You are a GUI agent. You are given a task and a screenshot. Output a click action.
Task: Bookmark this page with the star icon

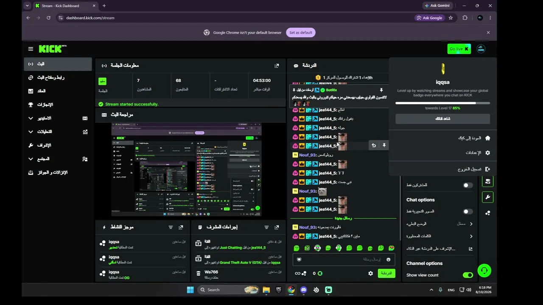point(451,18)
